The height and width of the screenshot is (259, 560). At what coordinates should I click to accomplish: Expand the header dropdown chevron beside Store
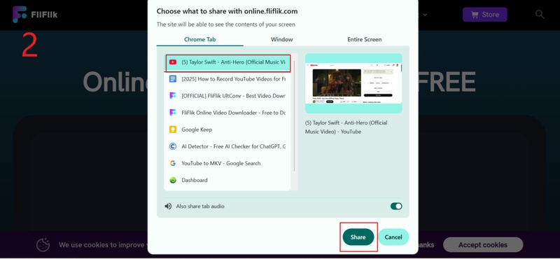[x=425, y=15]
